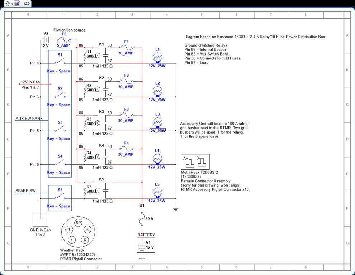Click the SP pin on Weather Pack connector
The image size is (355, 275).
pos(78,223)
